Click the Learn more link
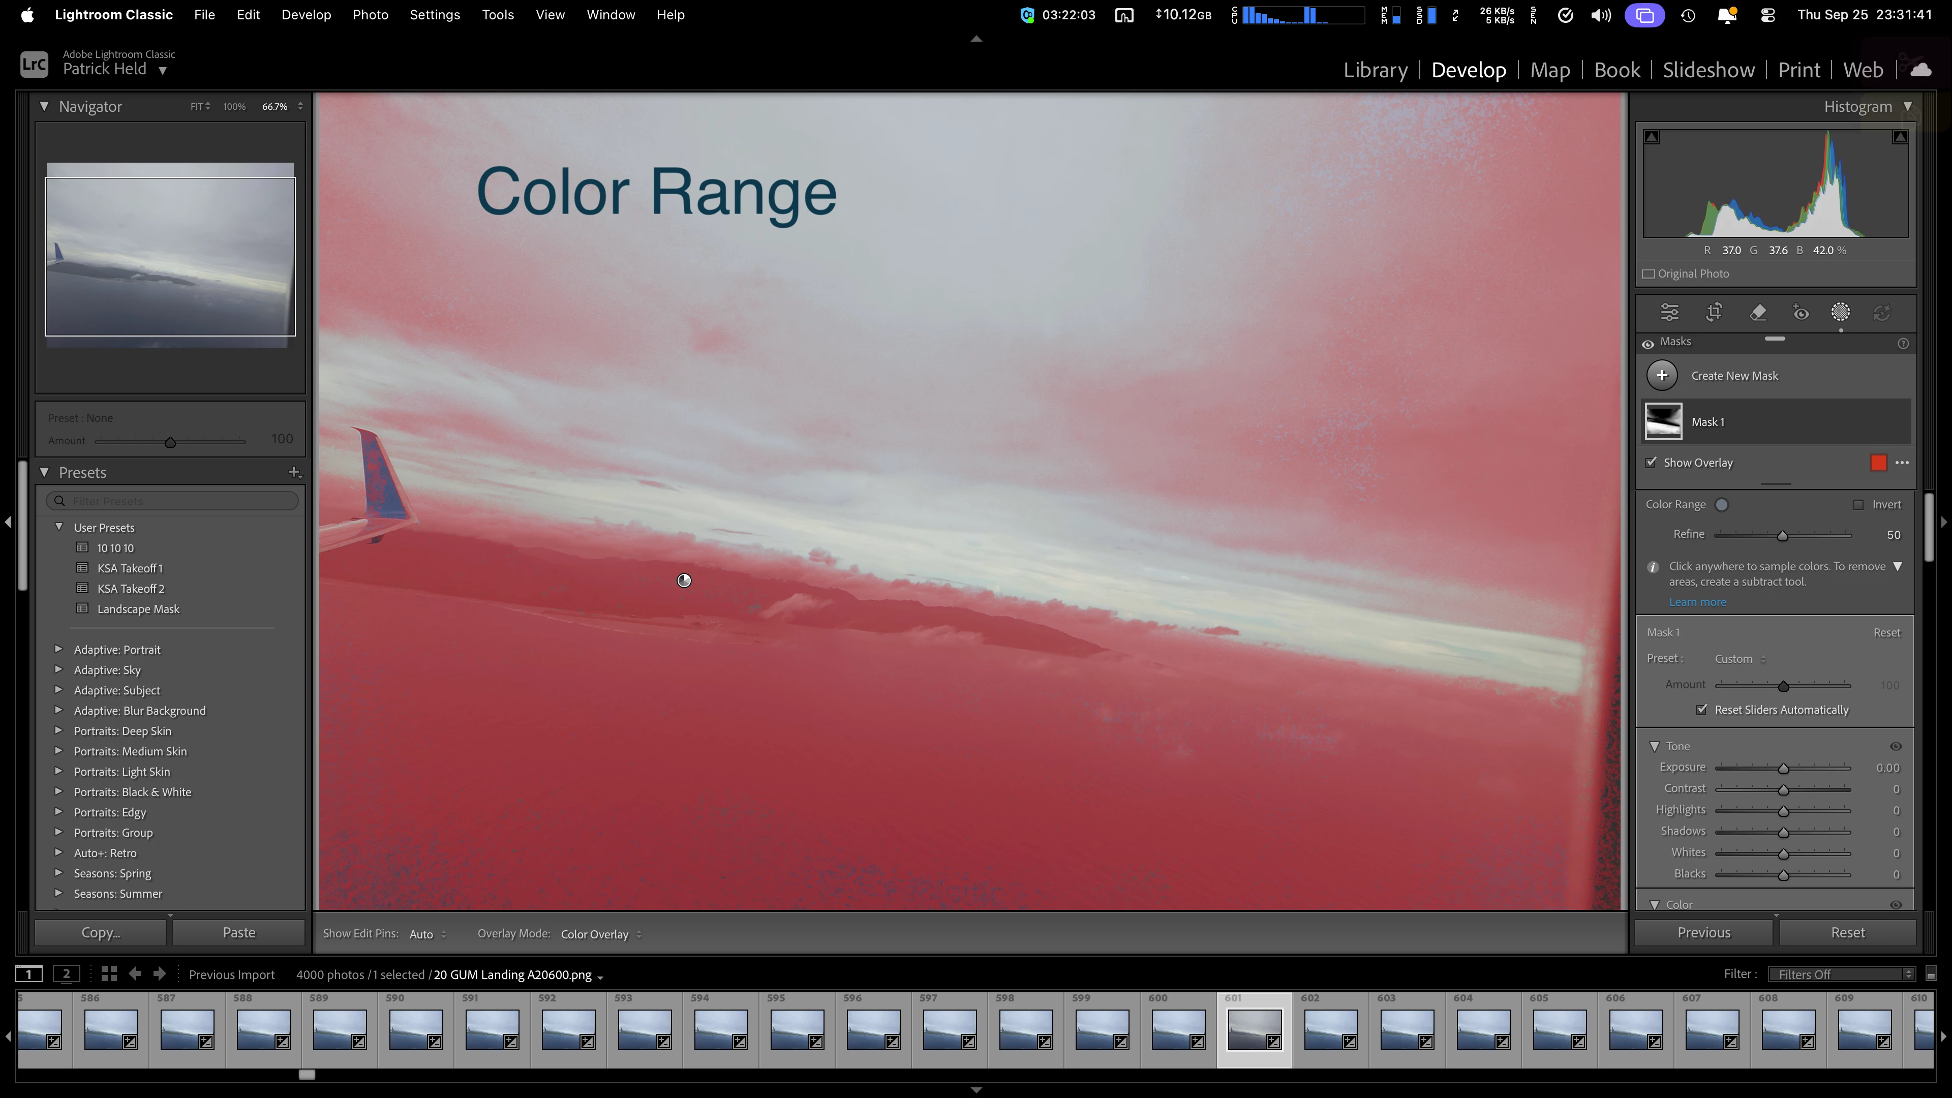1952x1098 pixels. click(x=1697, y=602)
